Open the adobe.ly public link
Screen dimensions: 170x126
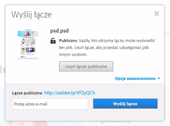(x=70, y=93)
